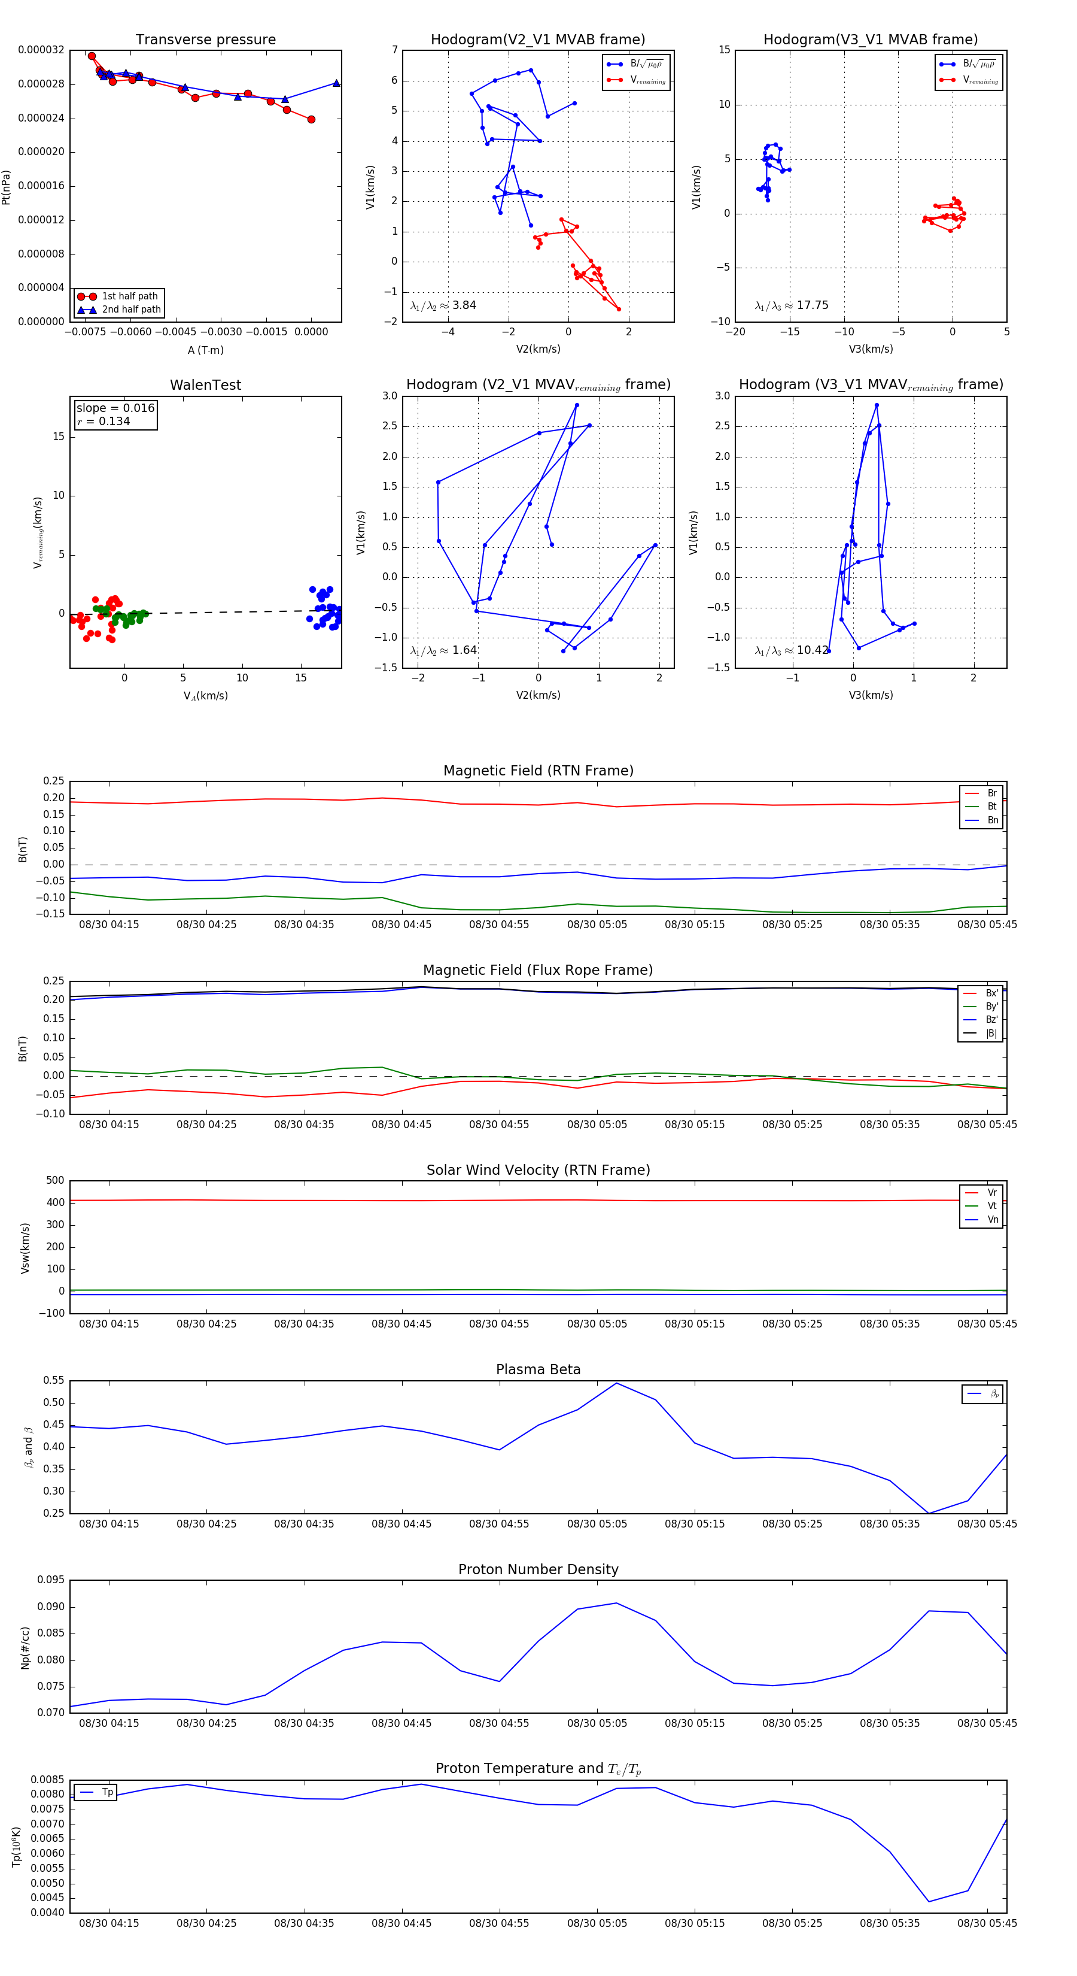Click the 'Vn' legend entry
This screenshot has width=1077, height=1976.
(981, 1220)
